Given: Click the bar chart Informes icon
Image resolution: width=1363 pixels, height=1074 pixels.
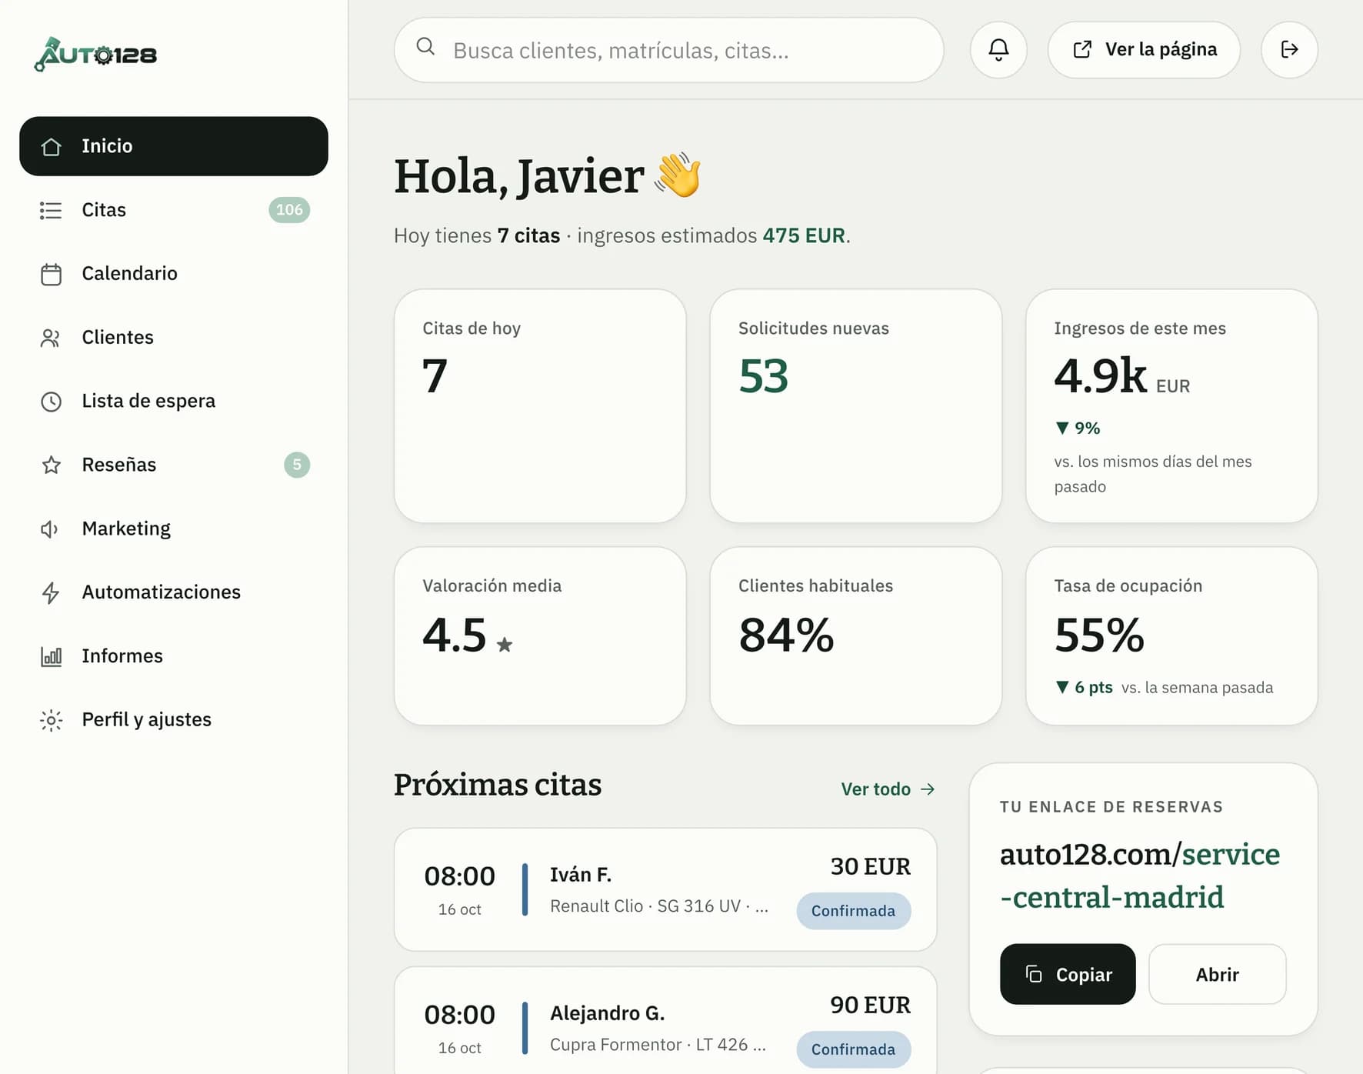Looking at the screenshot, I should click(51, 656).
